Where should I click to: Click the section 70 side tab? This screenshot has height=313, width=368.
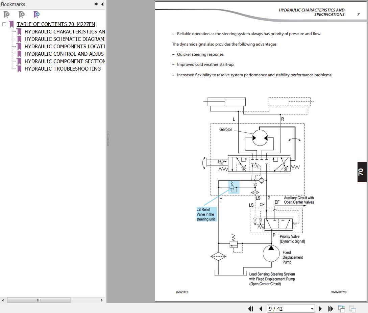pos(362,172)
